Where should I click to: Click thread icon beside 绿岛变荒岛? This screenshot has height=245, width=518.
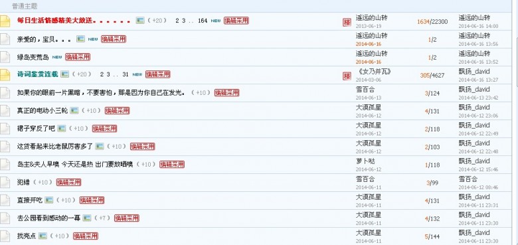click(5, 57)
